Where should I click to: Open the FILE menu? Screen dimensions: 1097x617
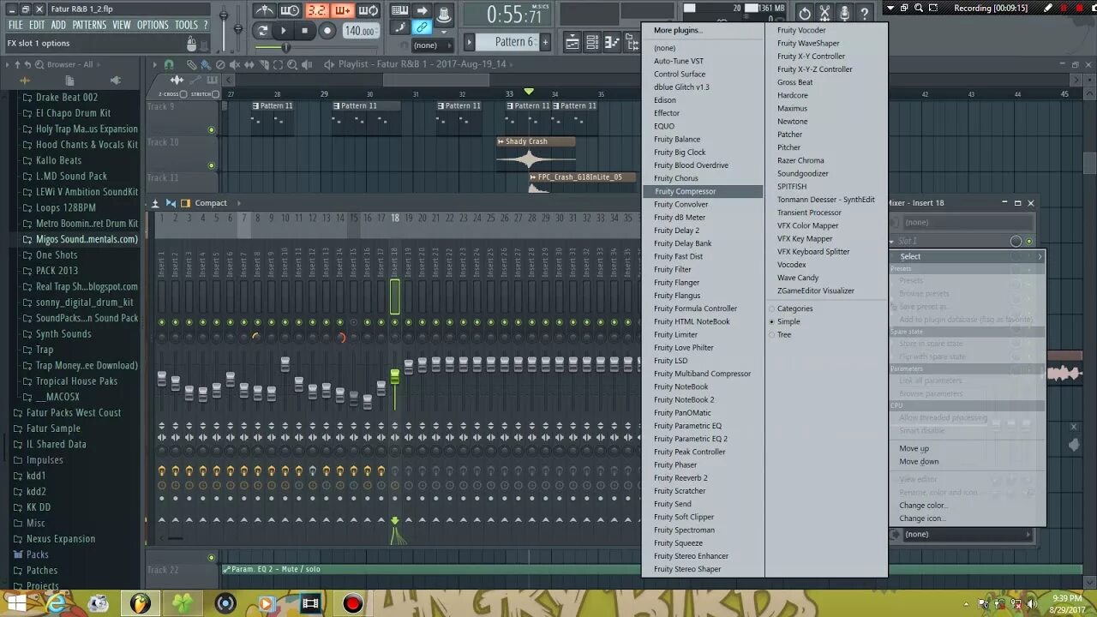[15, 25]
